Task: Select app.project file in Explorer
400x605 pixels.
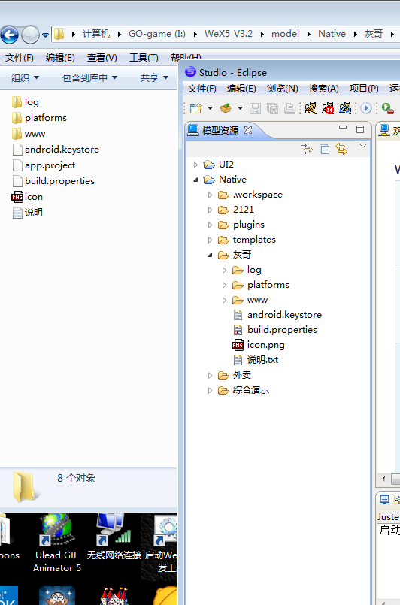Action: point(44,165)
